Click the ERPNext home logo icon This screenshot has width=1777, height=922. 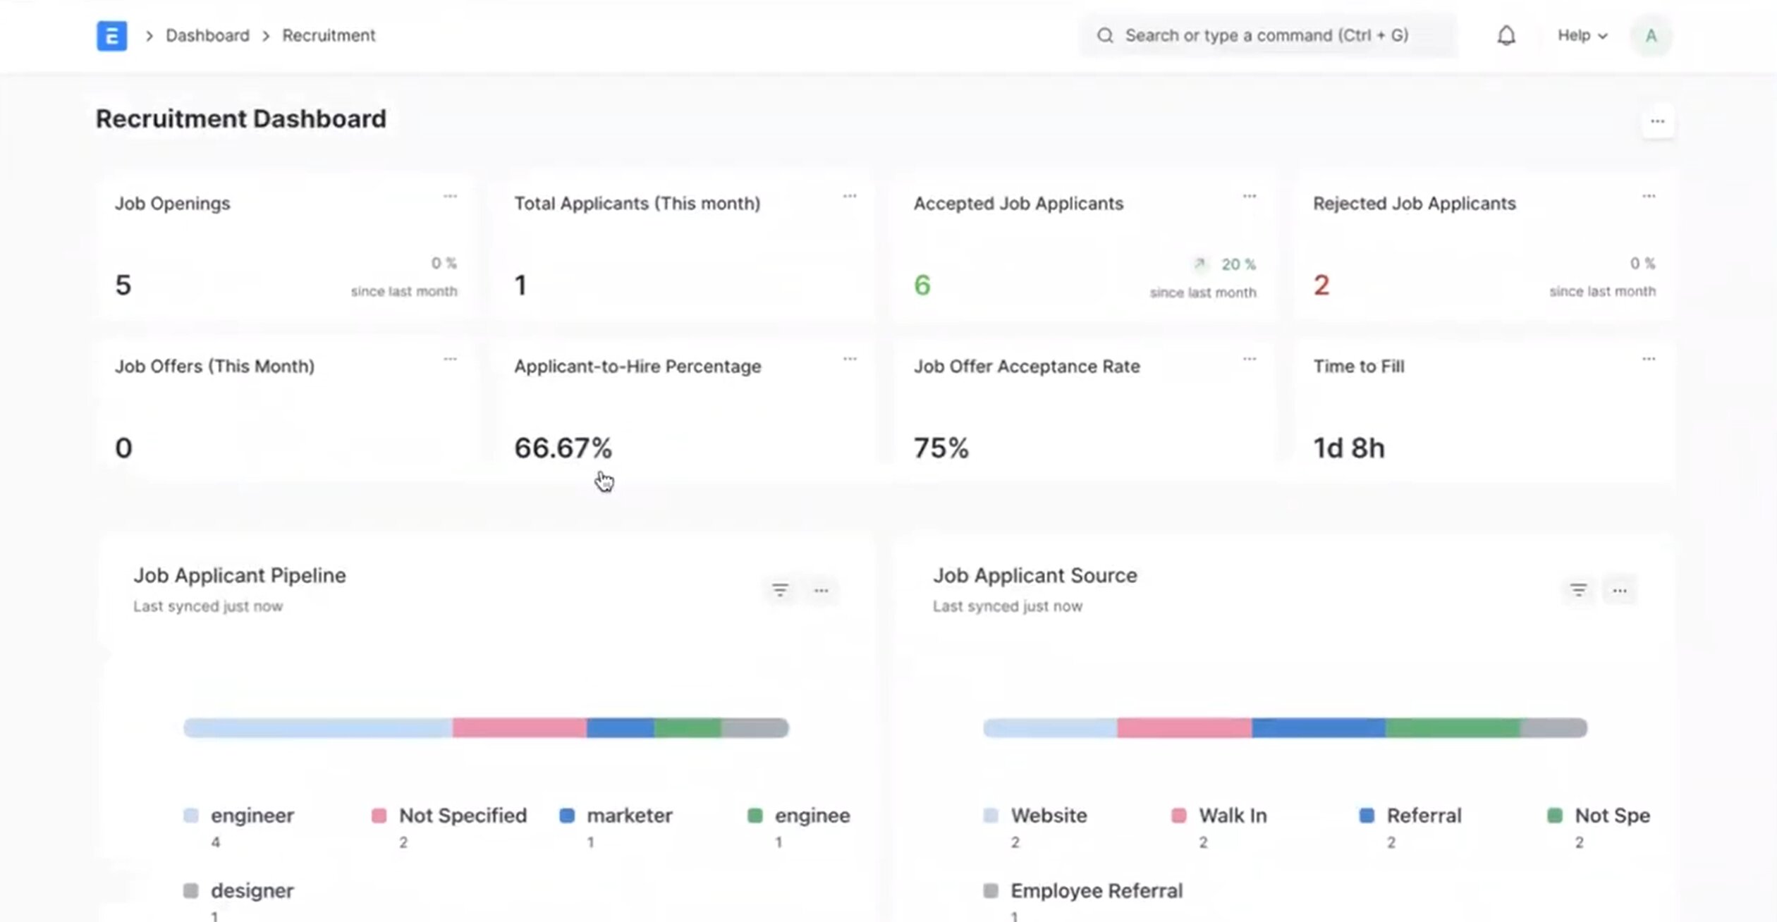pos(111,36)
